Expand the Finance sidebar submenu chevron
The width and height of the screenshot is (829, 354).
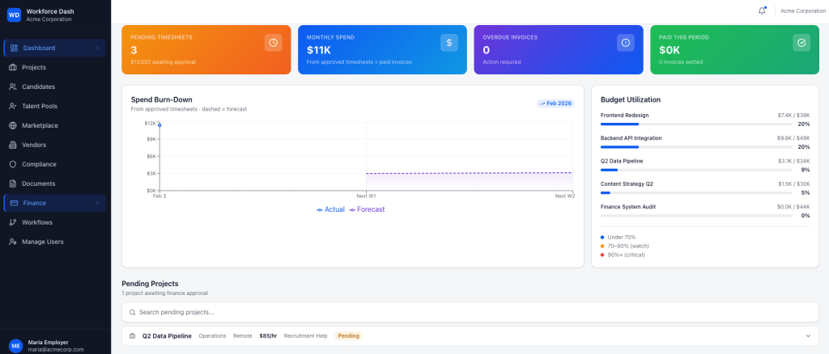97,203
